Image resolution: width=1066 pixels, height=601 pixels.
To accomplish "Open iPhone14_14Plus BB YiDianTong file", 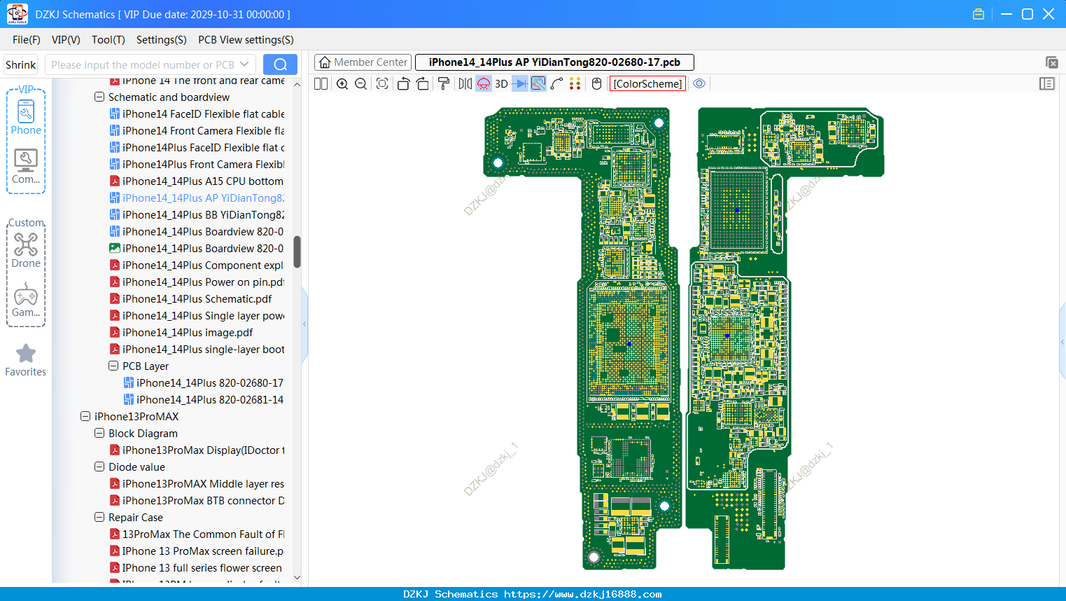I will (x=197, y=215).
